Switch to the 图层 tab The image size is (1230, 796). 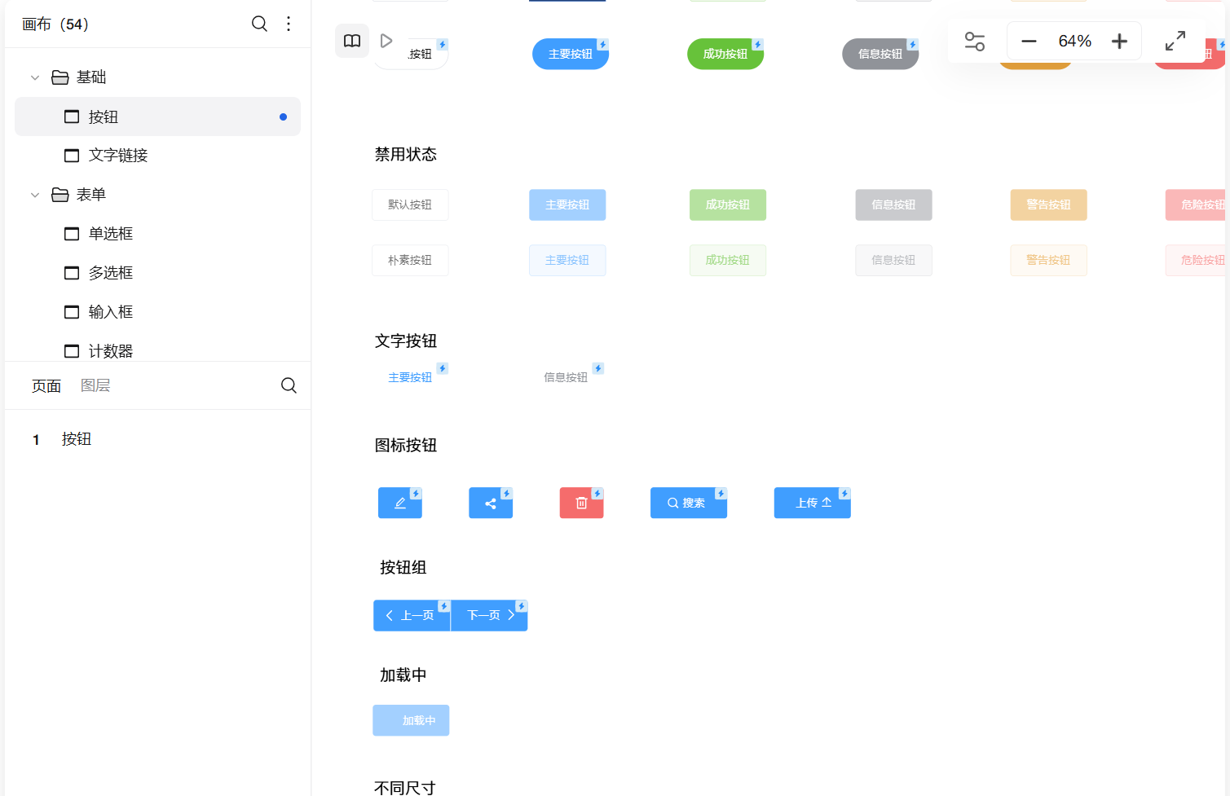[95, 386]
